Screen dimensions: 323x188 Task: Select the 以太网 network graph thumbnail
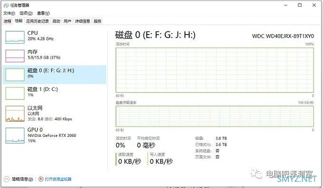[x=15, y=114]
